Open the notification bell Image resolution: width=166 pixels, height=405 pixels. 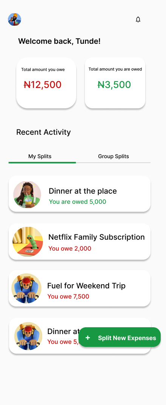138,19
